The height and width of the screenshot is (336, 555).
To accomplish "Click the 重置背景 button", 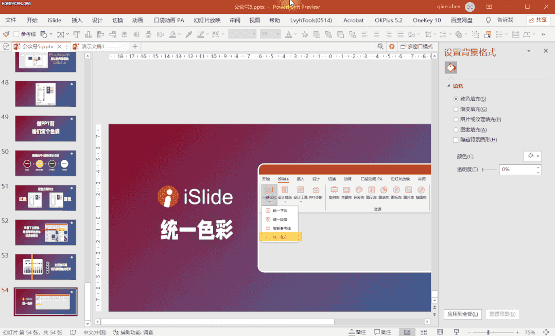I will [502, 314].
